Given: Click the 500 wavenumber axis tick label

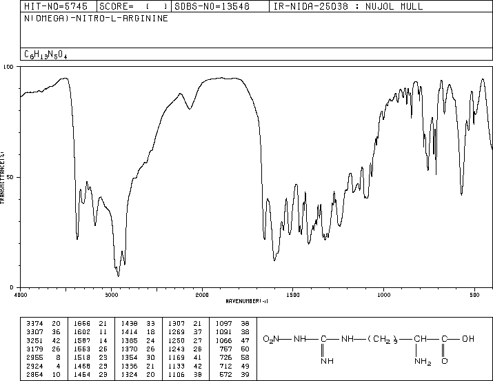Looking at the screenshot, I should tap(474, 295).
